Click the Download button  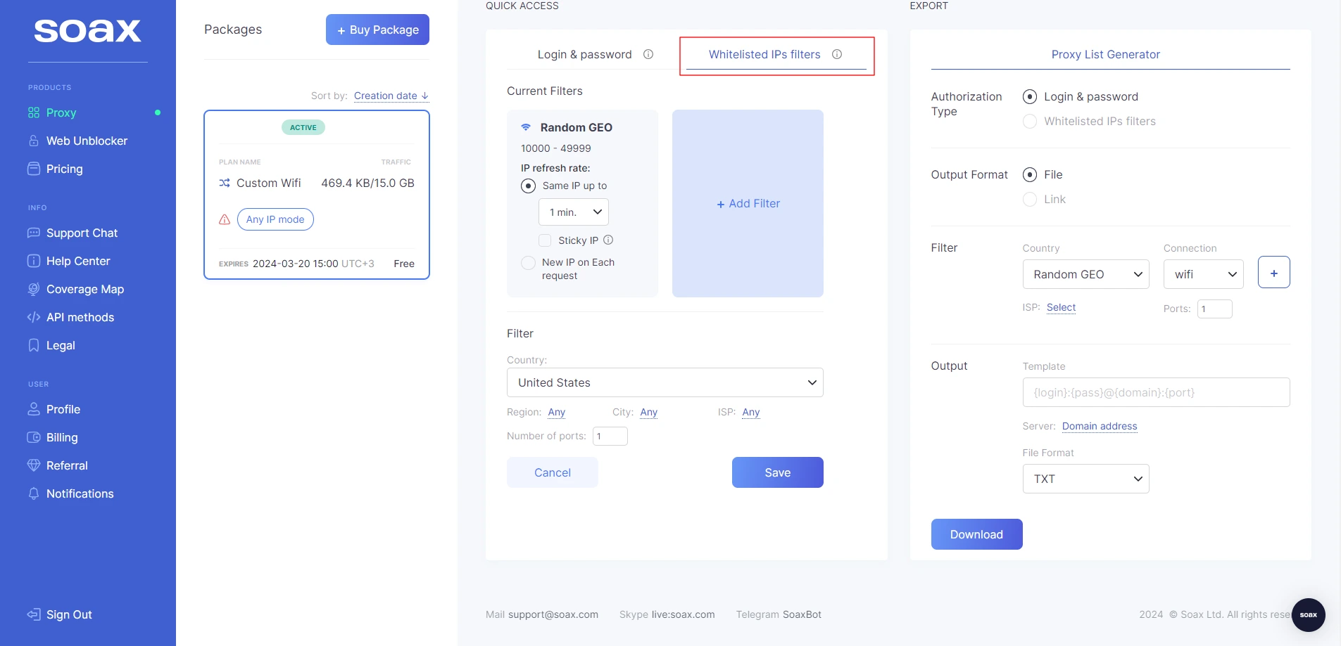coord(976,534)
